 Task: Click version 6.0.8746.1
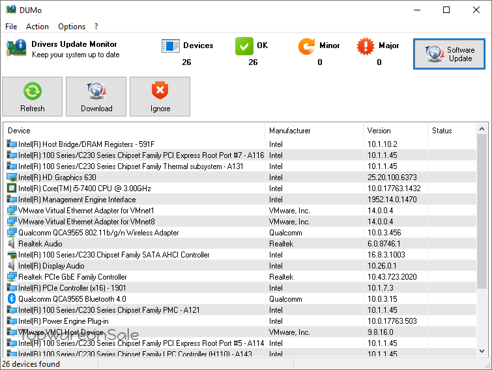[x=384, y=244]
